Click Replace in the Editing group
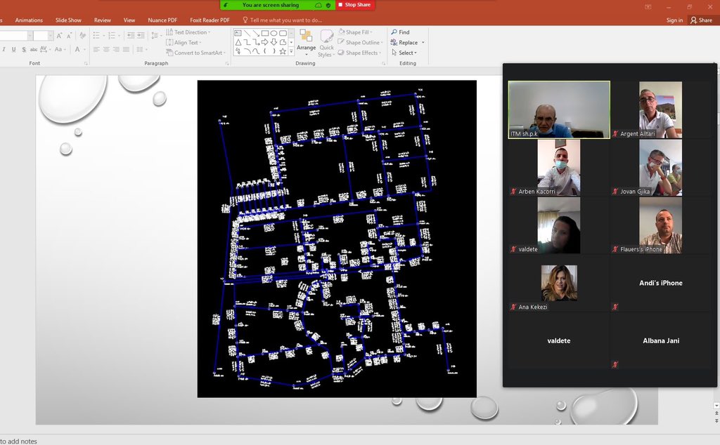The image size is (720, 445). click(x=408, y=43)
